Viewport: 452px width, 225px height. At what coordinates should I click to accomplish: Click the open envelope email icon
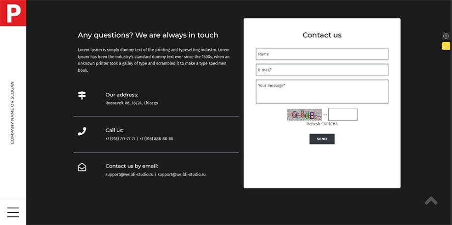[82, 167]
